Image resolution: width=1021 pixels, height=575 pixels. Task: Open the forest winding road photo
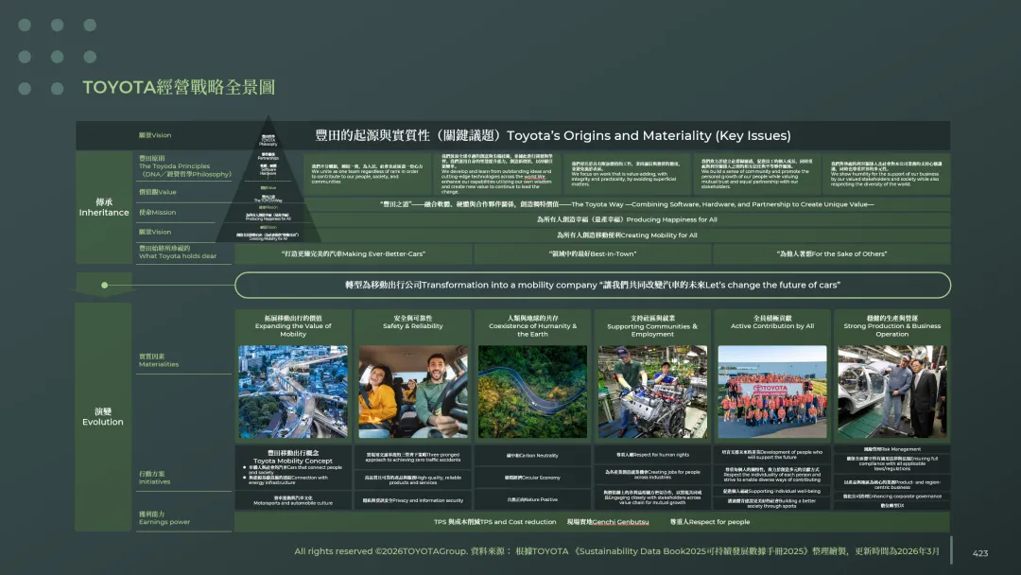click(x=532, y=392)
